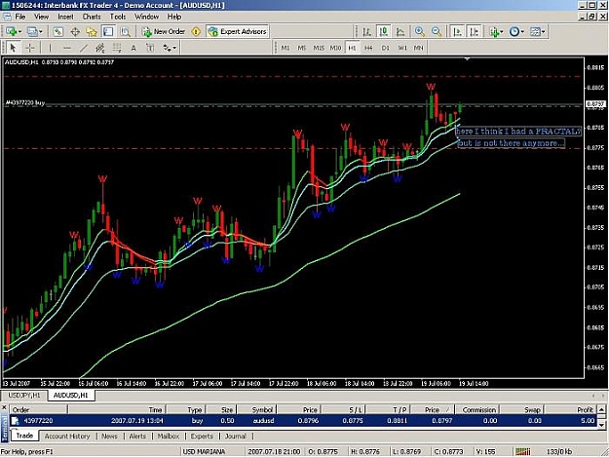This screenshot has height=457, width=609.
Task: Open the Profiles icon
Action: click(x=32, y=31)
